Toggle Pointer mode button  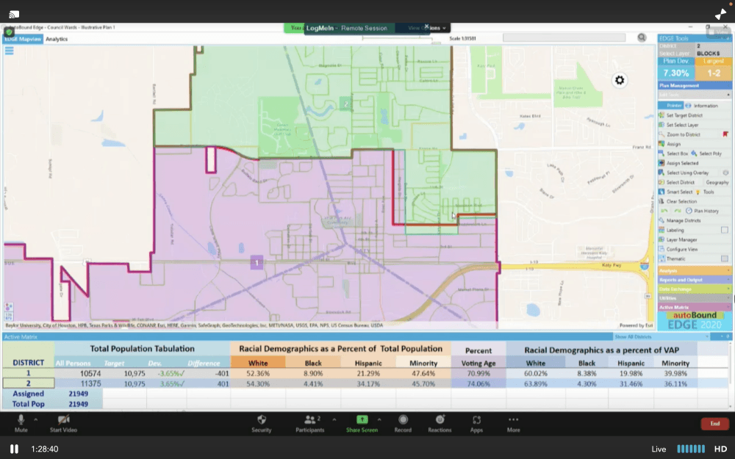(x=671, y=106)
